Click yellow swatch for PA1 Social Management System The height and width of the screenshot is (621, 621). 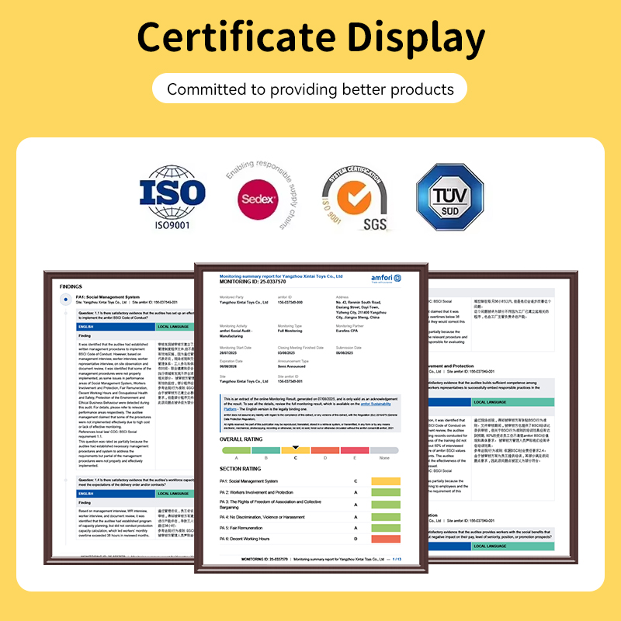point(386,481)
